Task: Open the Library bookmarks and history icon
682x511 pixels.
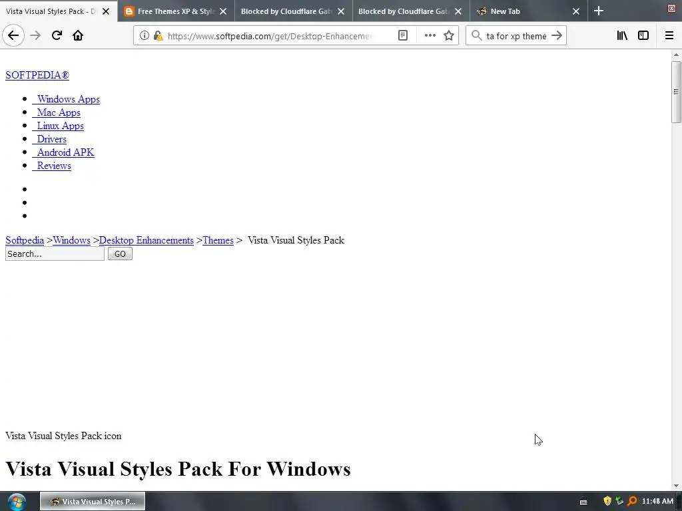Action: 622,36
